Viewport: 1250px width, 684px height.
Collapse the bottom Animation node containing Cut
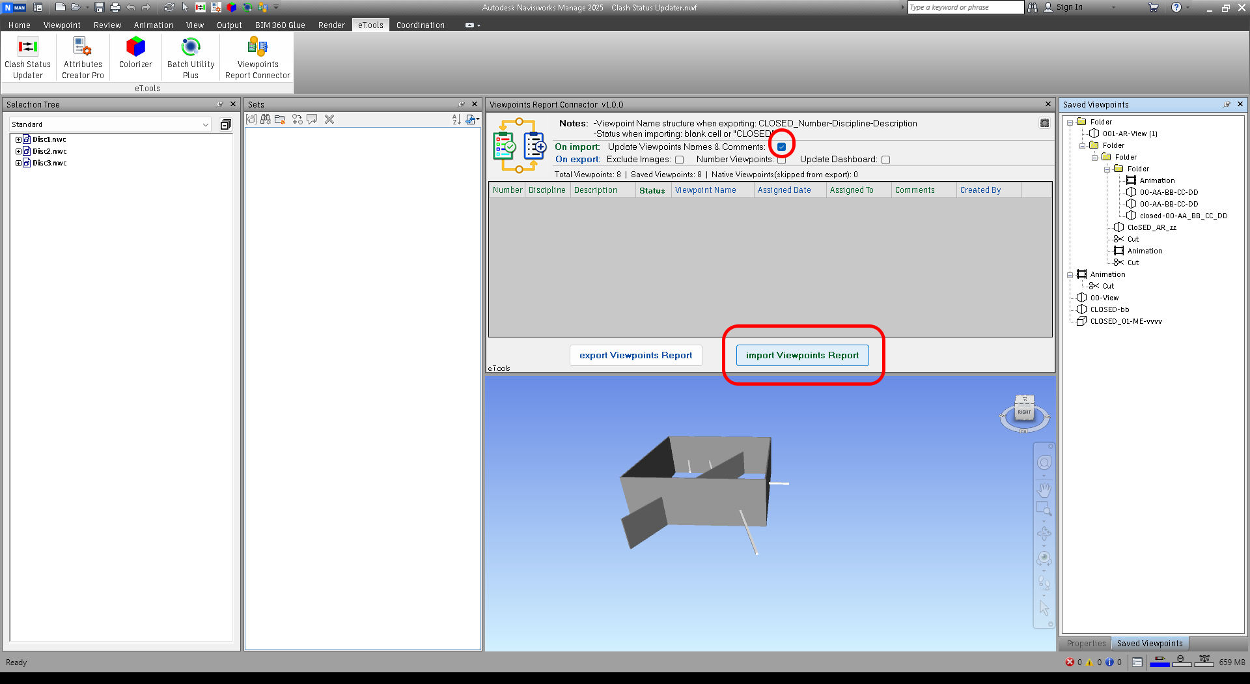tap(1070, 275)
